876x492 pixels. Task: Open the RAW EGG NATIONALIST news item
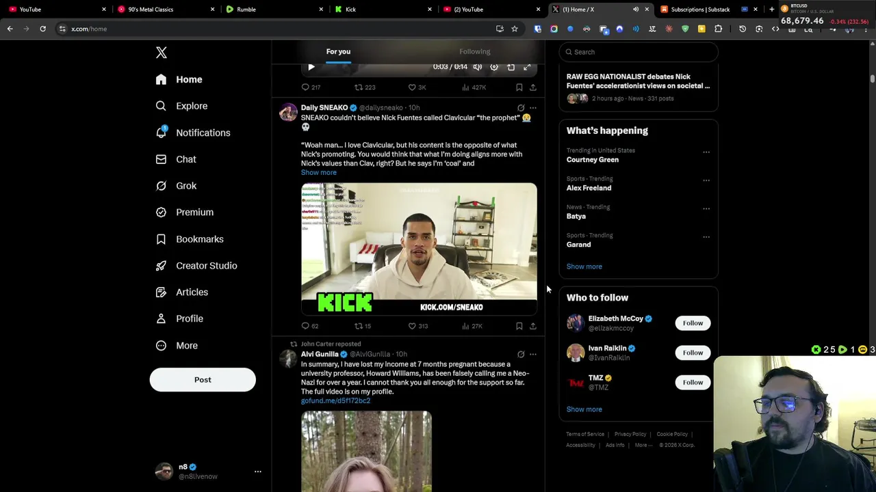tap(639, 87)
